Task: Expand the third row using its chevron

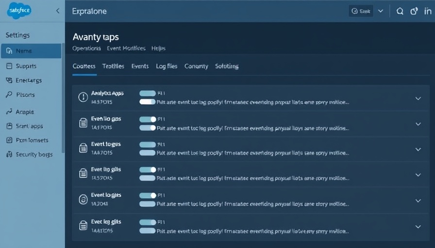Action: pyautogui.click(x=418, y=149)
